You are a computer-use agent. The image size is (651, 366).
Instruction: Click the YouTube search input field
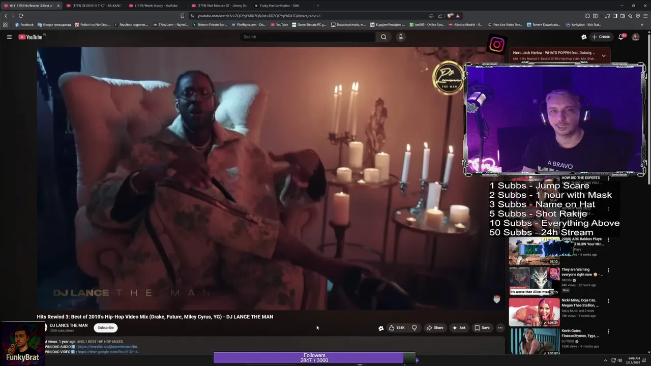(x=308, y=37)
